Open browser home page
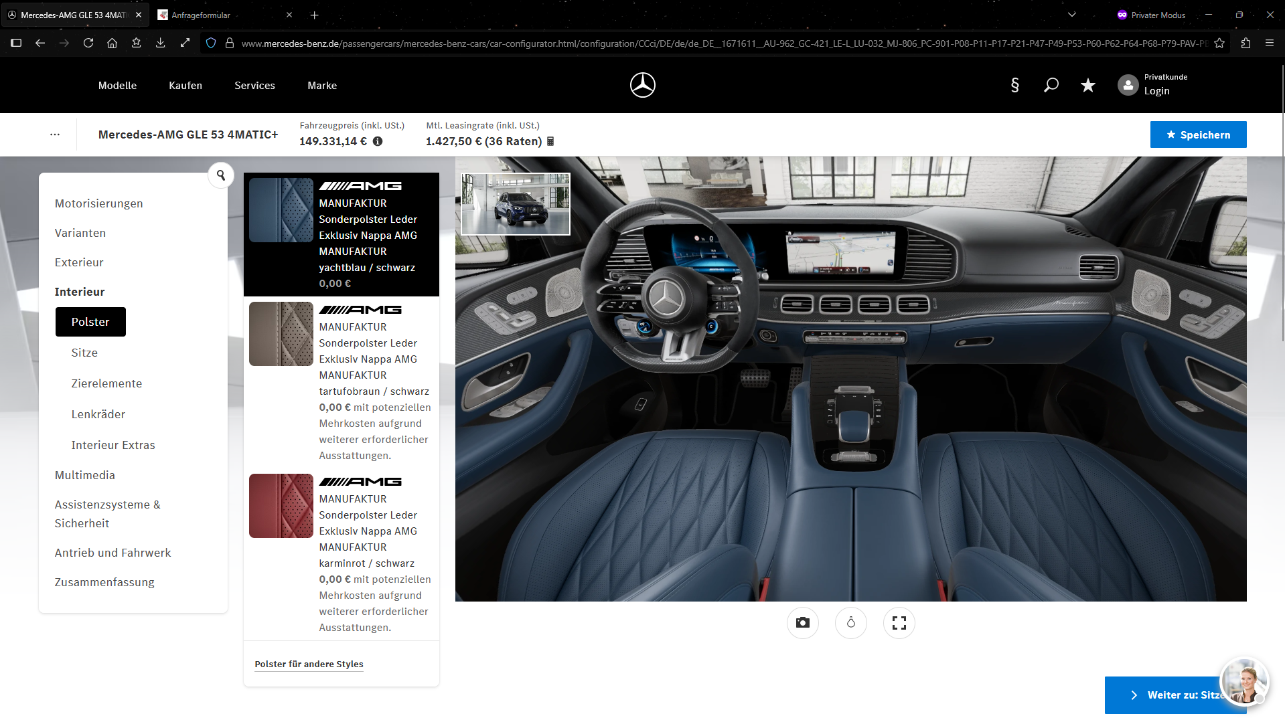This screenshot has height=722, width=1285. (x=112, y=43)
